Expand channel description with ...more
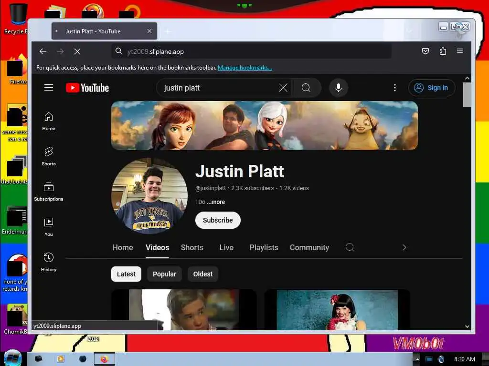489x366 pixels. [216, 202]
